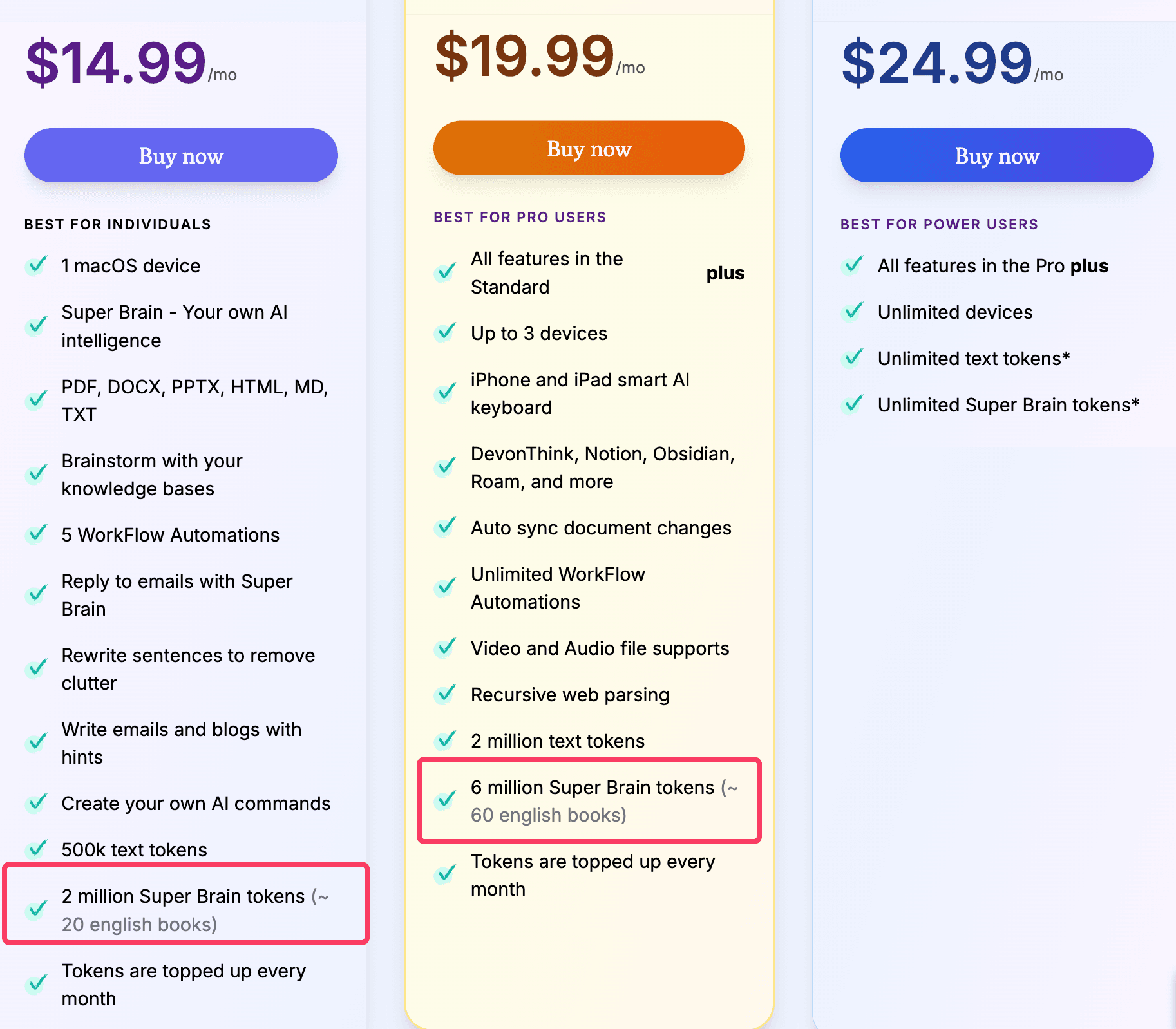Image resolution: width=1176 pixels, height=1029 pixels.
Task: Select the "All features in the Pro plus" text
Action: 992,265
